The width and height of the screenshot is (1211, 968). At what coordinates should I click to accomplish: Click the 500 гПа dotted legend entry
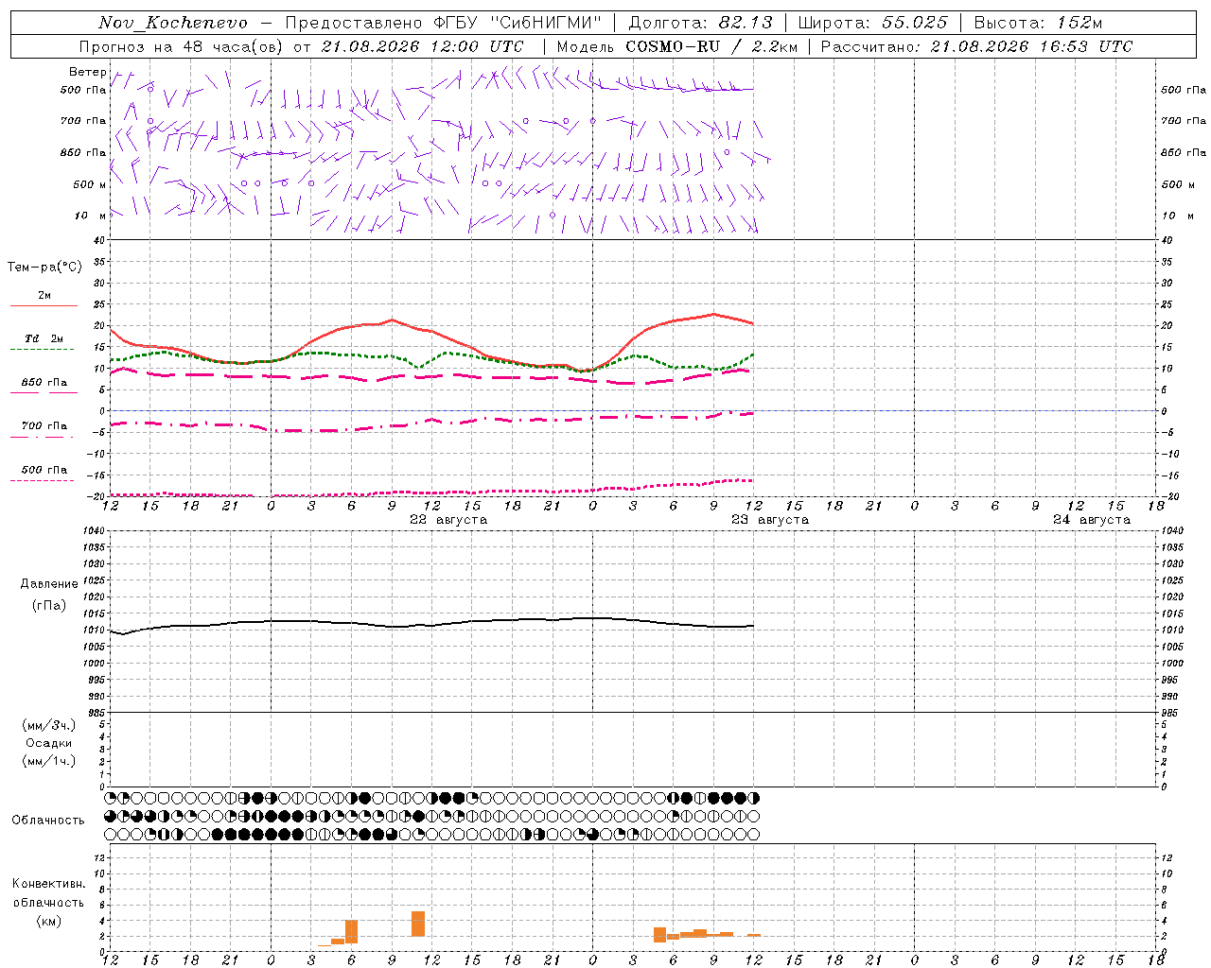(44, 470)
